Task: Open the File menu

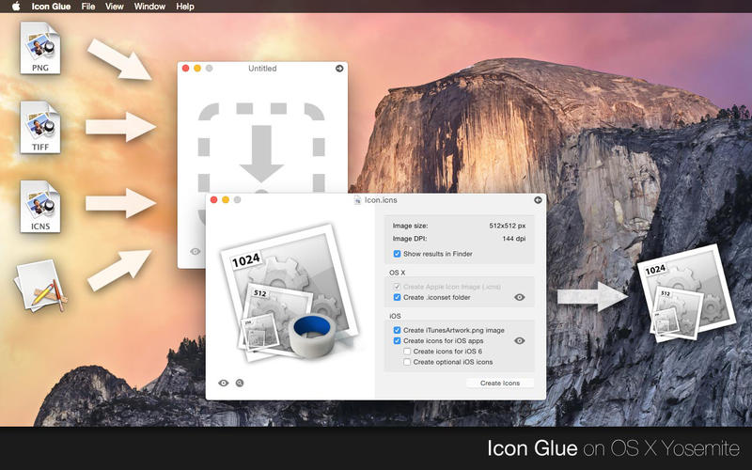Action: point(88,7)
